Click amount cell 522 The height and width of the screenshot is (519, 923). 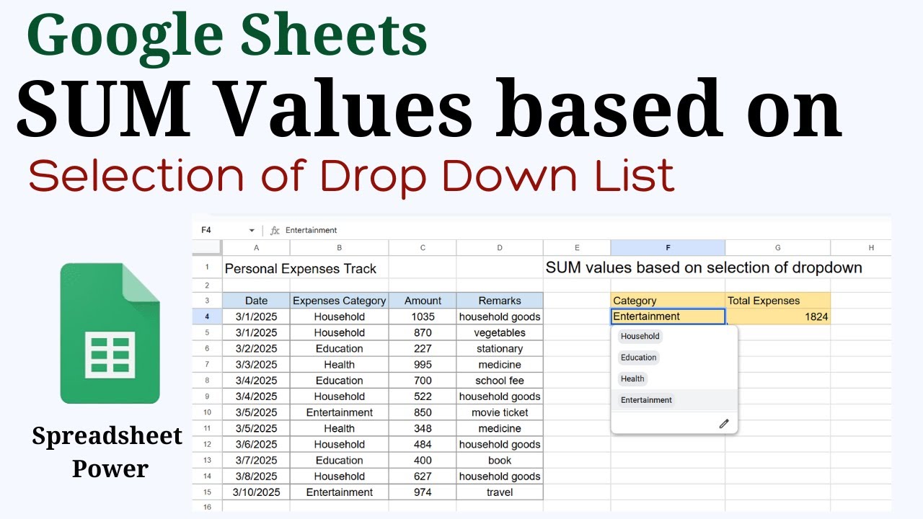click(423, 396)
